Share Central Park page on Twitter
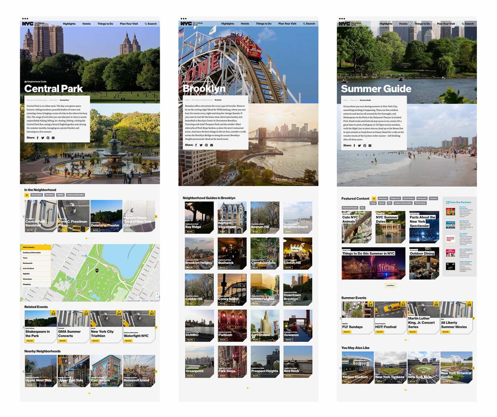The width and height of the screenshot is (497, 417). [43, 138]
